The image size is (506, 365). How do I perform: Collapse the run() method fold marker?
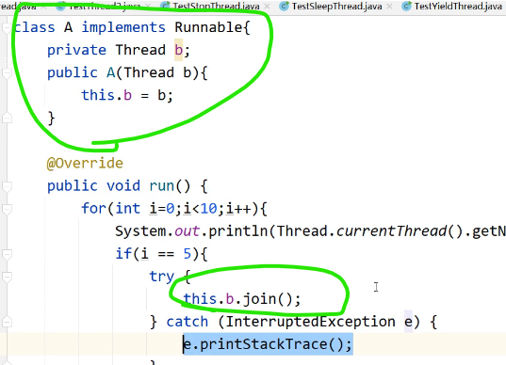(x=7, y=186)
